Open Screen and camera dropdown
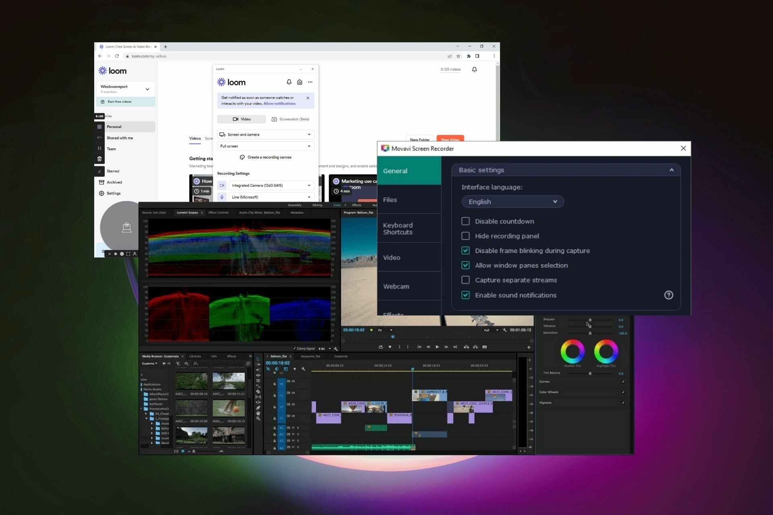773x515 pixels. 266,134
